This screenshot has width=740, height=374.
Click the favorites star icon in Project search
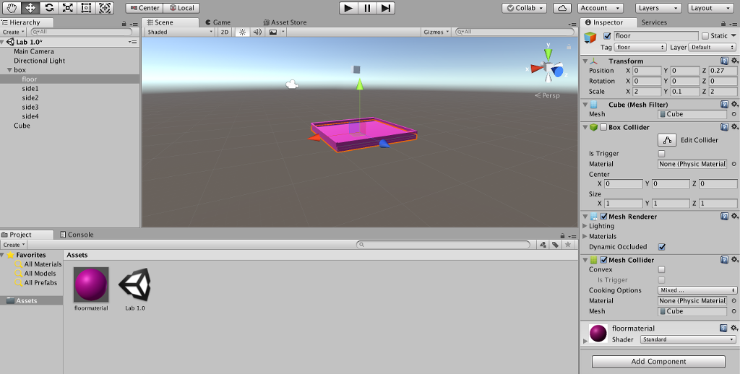[x=568, y=244]
